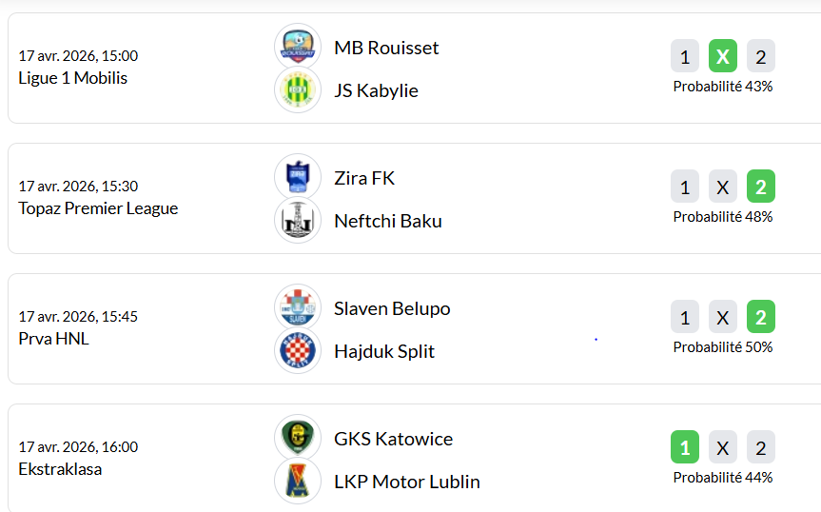Viewport: 821px width, 512px height.
Task: Choose away win 2 for Slaven Belupo match
Action: click(x=761, y=317)
